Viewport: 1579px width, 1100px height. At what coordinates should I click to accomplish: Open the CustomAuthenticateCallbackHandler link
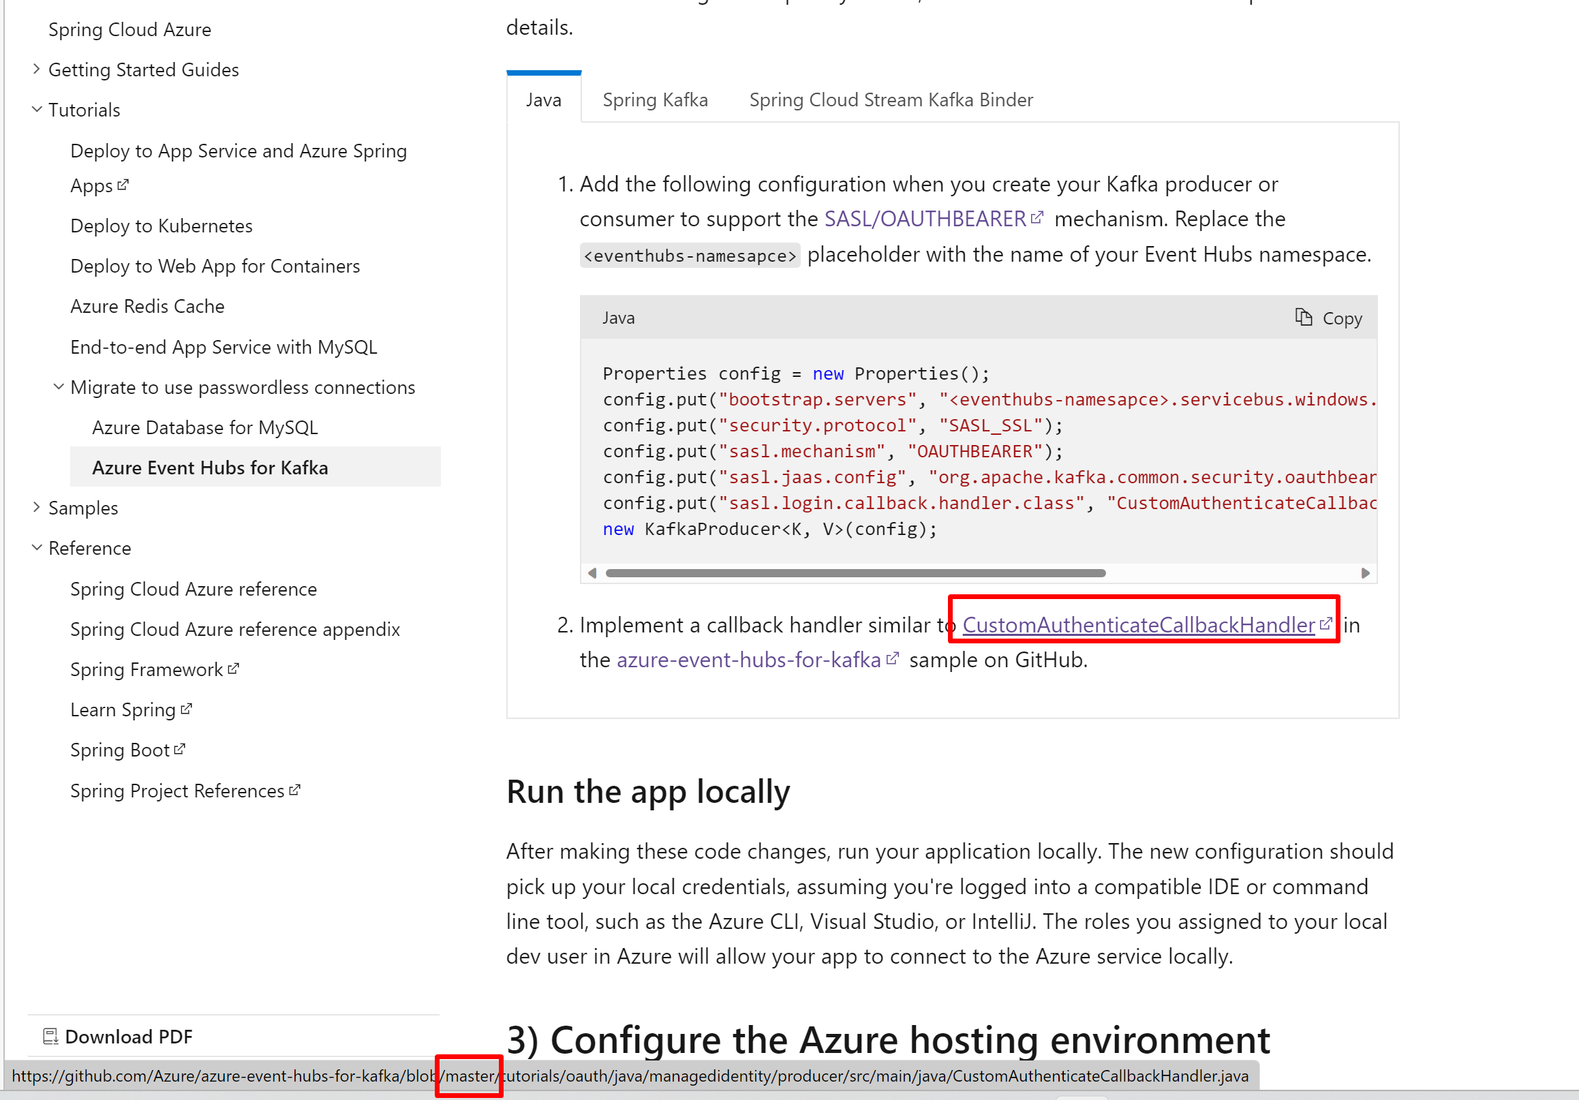(1136, 625)
